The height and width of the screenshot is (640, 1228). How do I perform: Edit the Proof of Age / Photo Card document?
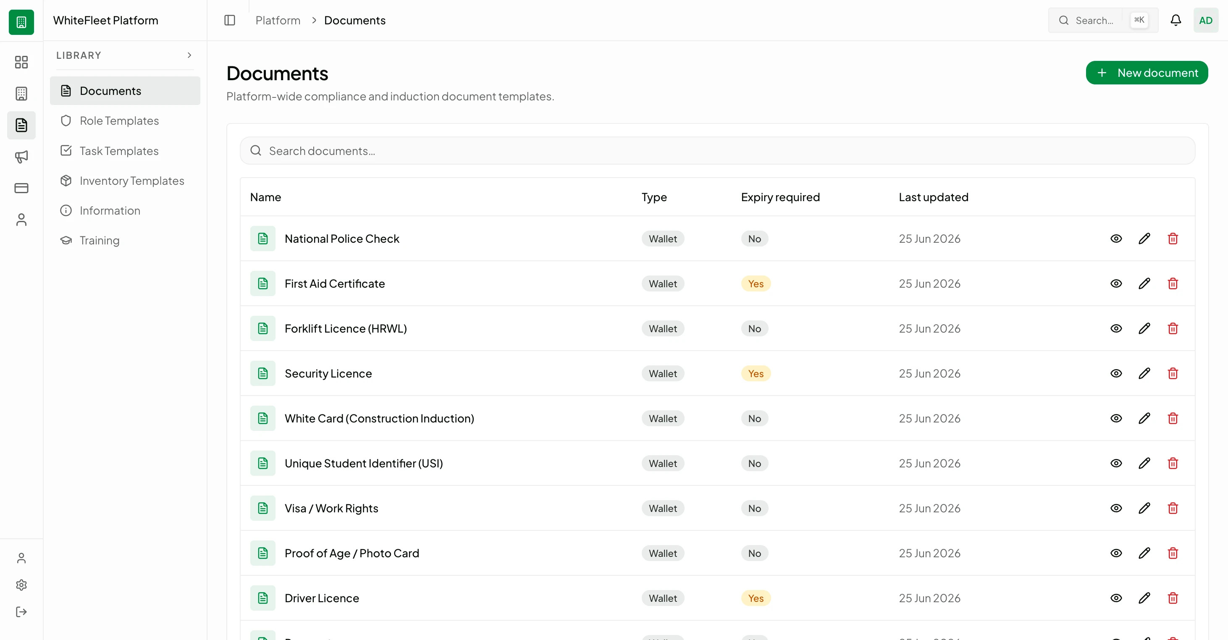pos(1144,553)
